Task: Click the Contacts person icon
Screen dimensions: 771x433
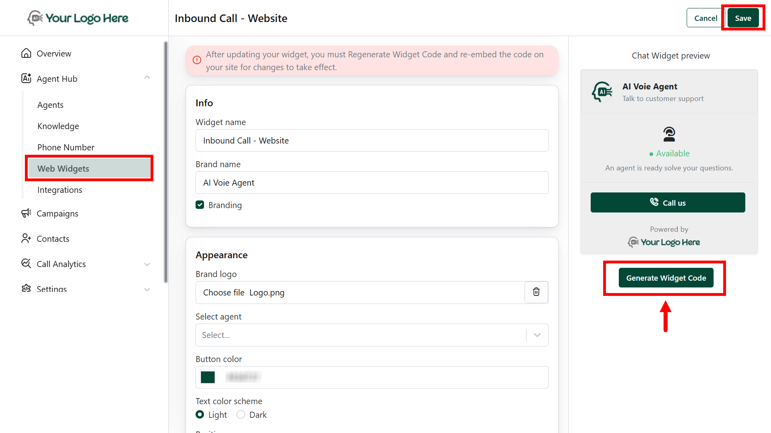Action: [26, 239]
